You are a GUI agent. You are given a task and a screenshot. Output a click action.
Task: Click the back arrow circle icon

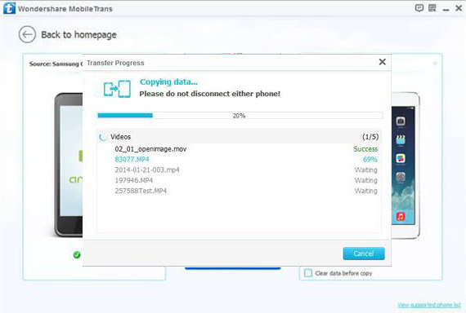[x=27, y=34]
